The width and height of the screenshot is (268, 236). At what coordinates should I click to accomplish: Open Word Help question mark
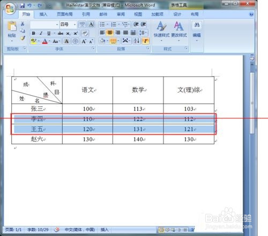point(251,14)
